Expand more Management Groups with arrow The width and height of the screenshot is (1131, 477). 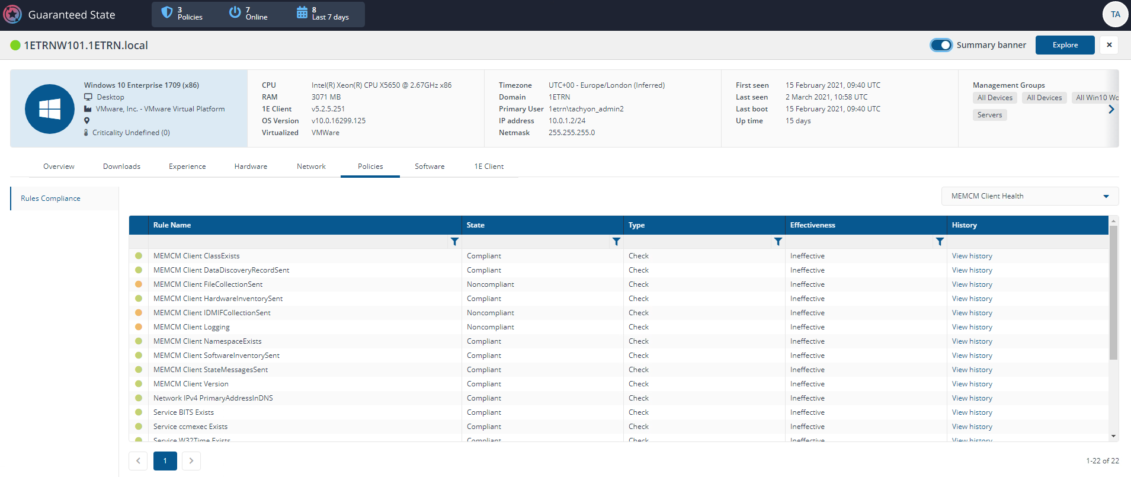tap(1111, 109)
